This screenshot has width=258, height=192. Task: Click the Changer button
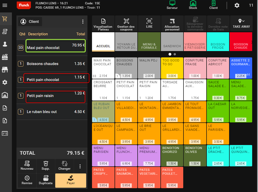tap(64, 166)
